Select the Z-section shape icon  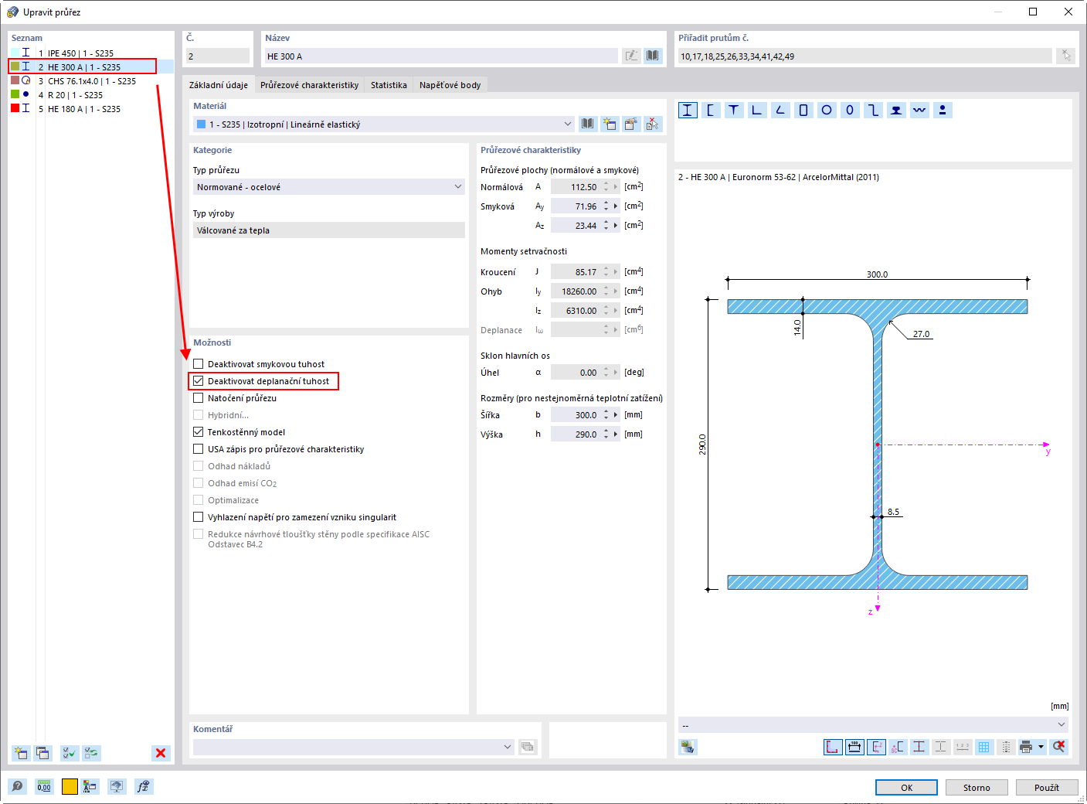click(x=873, y=110)
